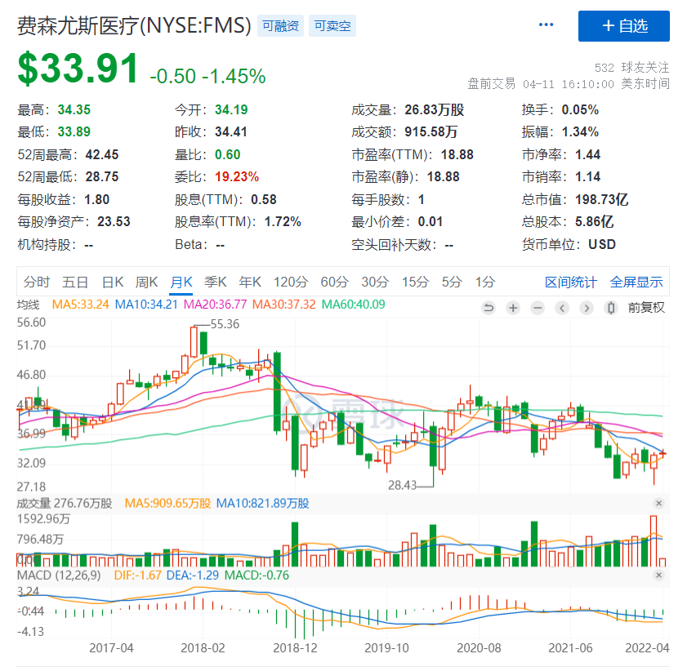This screenshot has width=696, height=667.
Task: Select the 日K chart tab
Action: click(x=113, y=282)
